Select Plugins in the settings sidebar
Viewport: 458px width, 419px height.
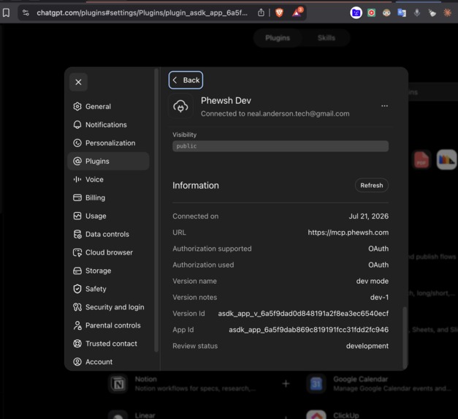(x=108, y=161)
